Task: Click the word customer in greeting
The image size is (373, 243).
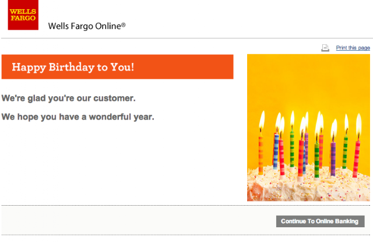Action: 114,98
